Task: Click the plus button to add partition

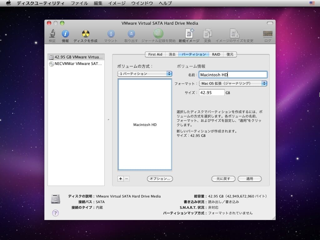Action: pos(121,179)
